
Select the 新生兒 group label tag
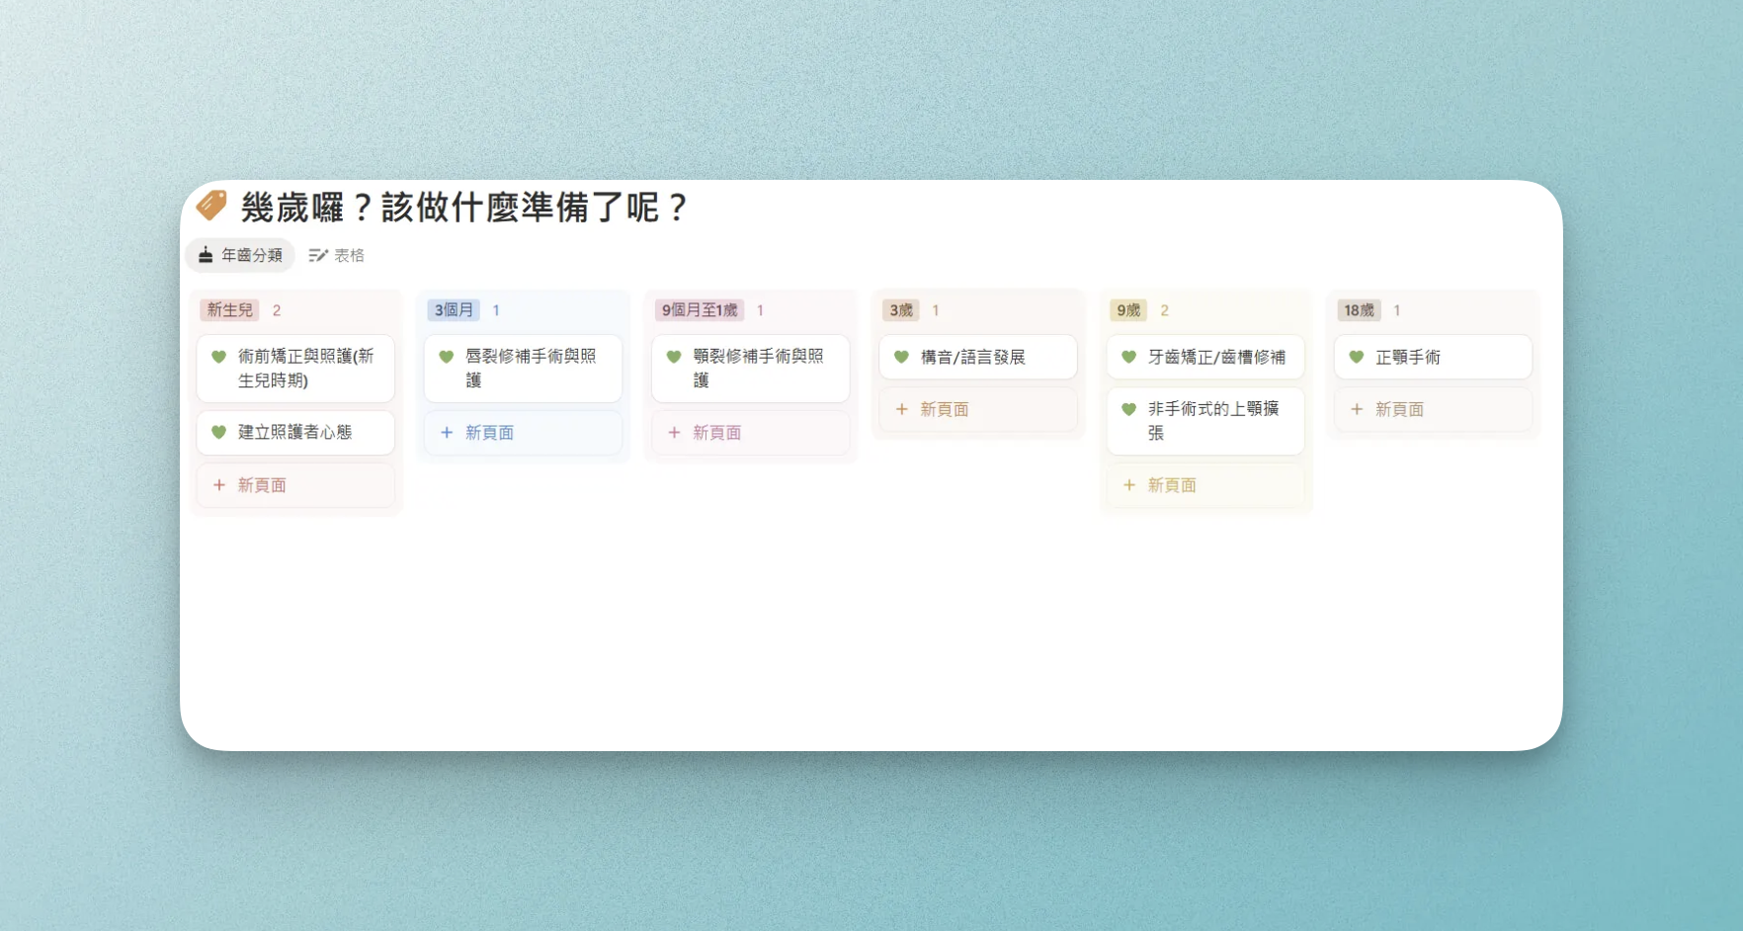[x=230, y=310]
